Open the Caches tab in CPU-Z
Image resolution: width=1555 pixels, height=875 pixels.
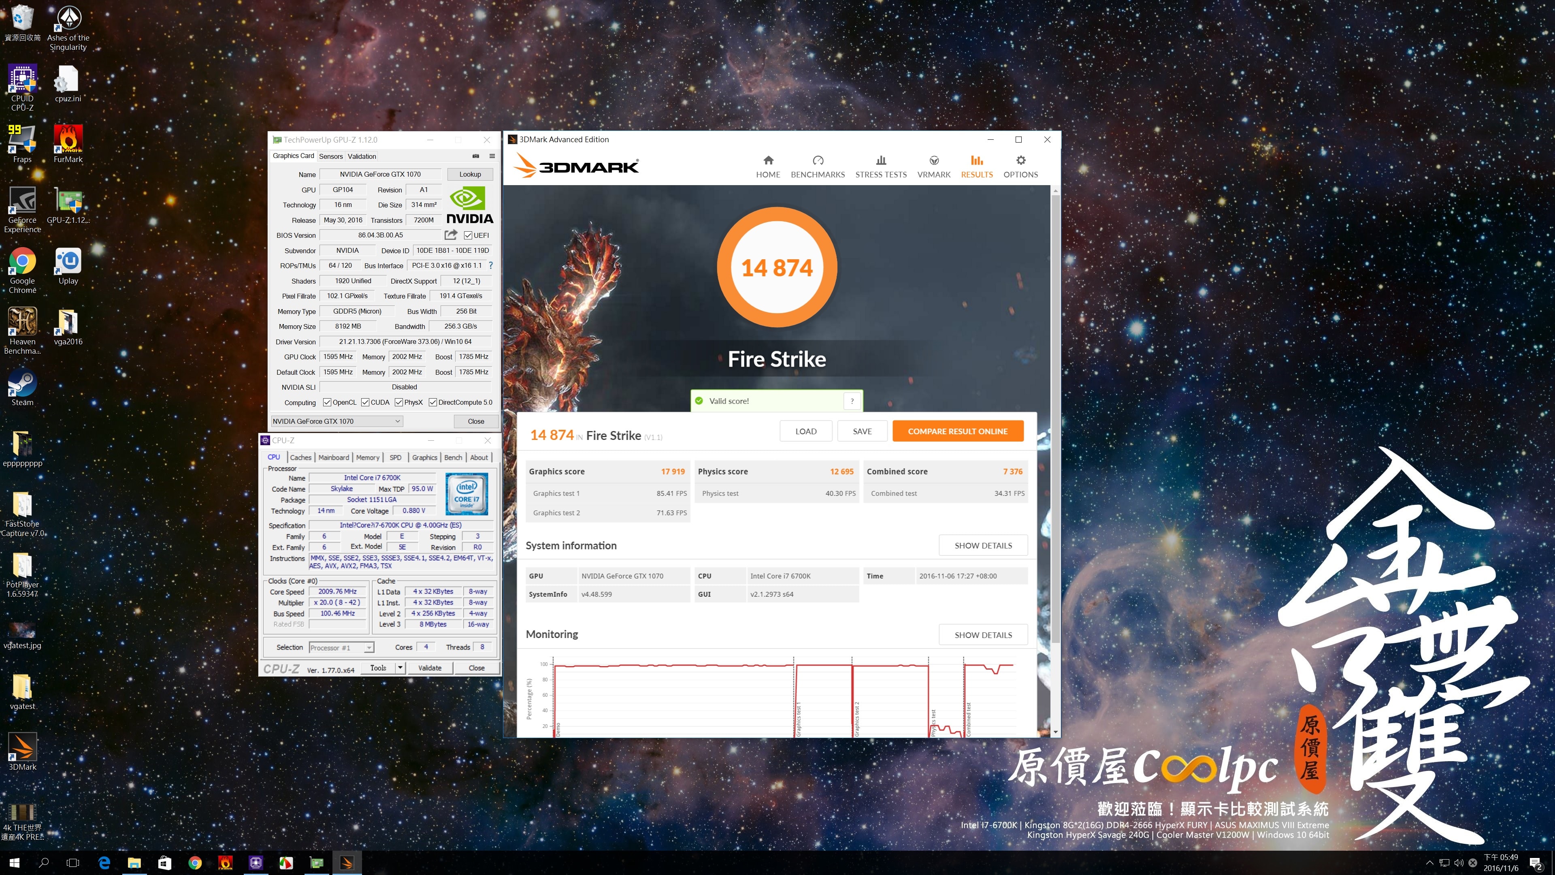(300, 457)
